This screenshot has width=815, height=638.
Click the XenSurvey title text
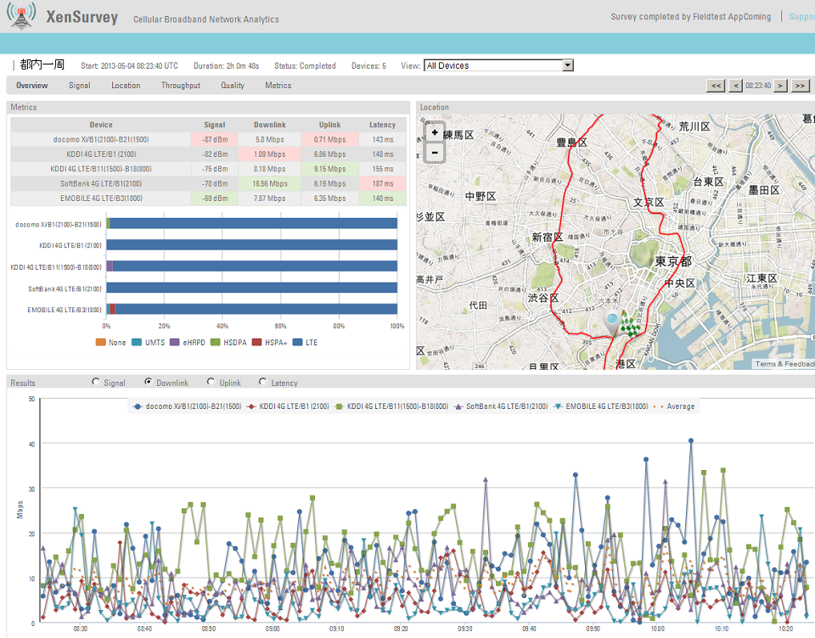click(x=82, y=17)
